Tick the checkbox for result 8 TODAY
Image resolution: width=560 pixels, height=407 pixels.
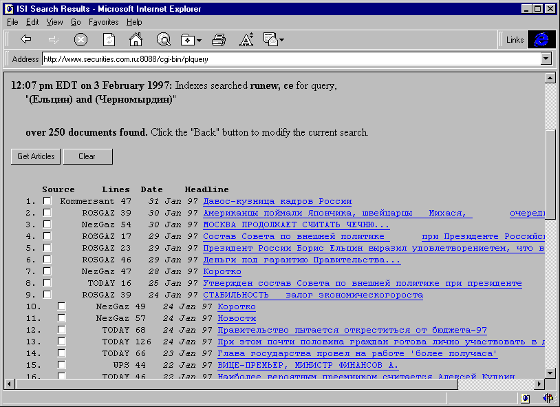[47, 283]
